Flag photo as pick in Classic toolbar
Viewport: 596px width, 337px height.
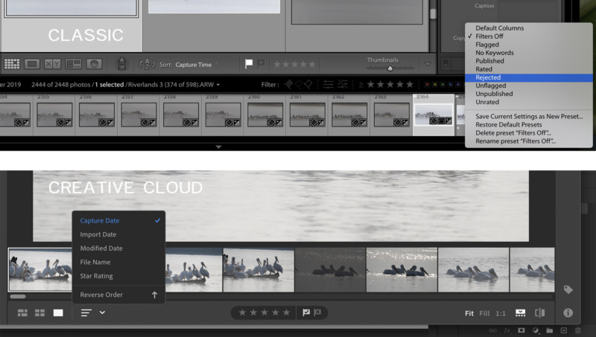[x=249, y=64]
